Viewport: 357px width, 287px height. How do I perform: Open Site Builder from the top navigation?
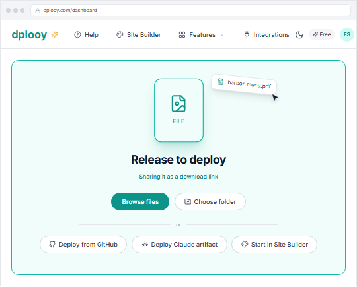click(139, 35)
